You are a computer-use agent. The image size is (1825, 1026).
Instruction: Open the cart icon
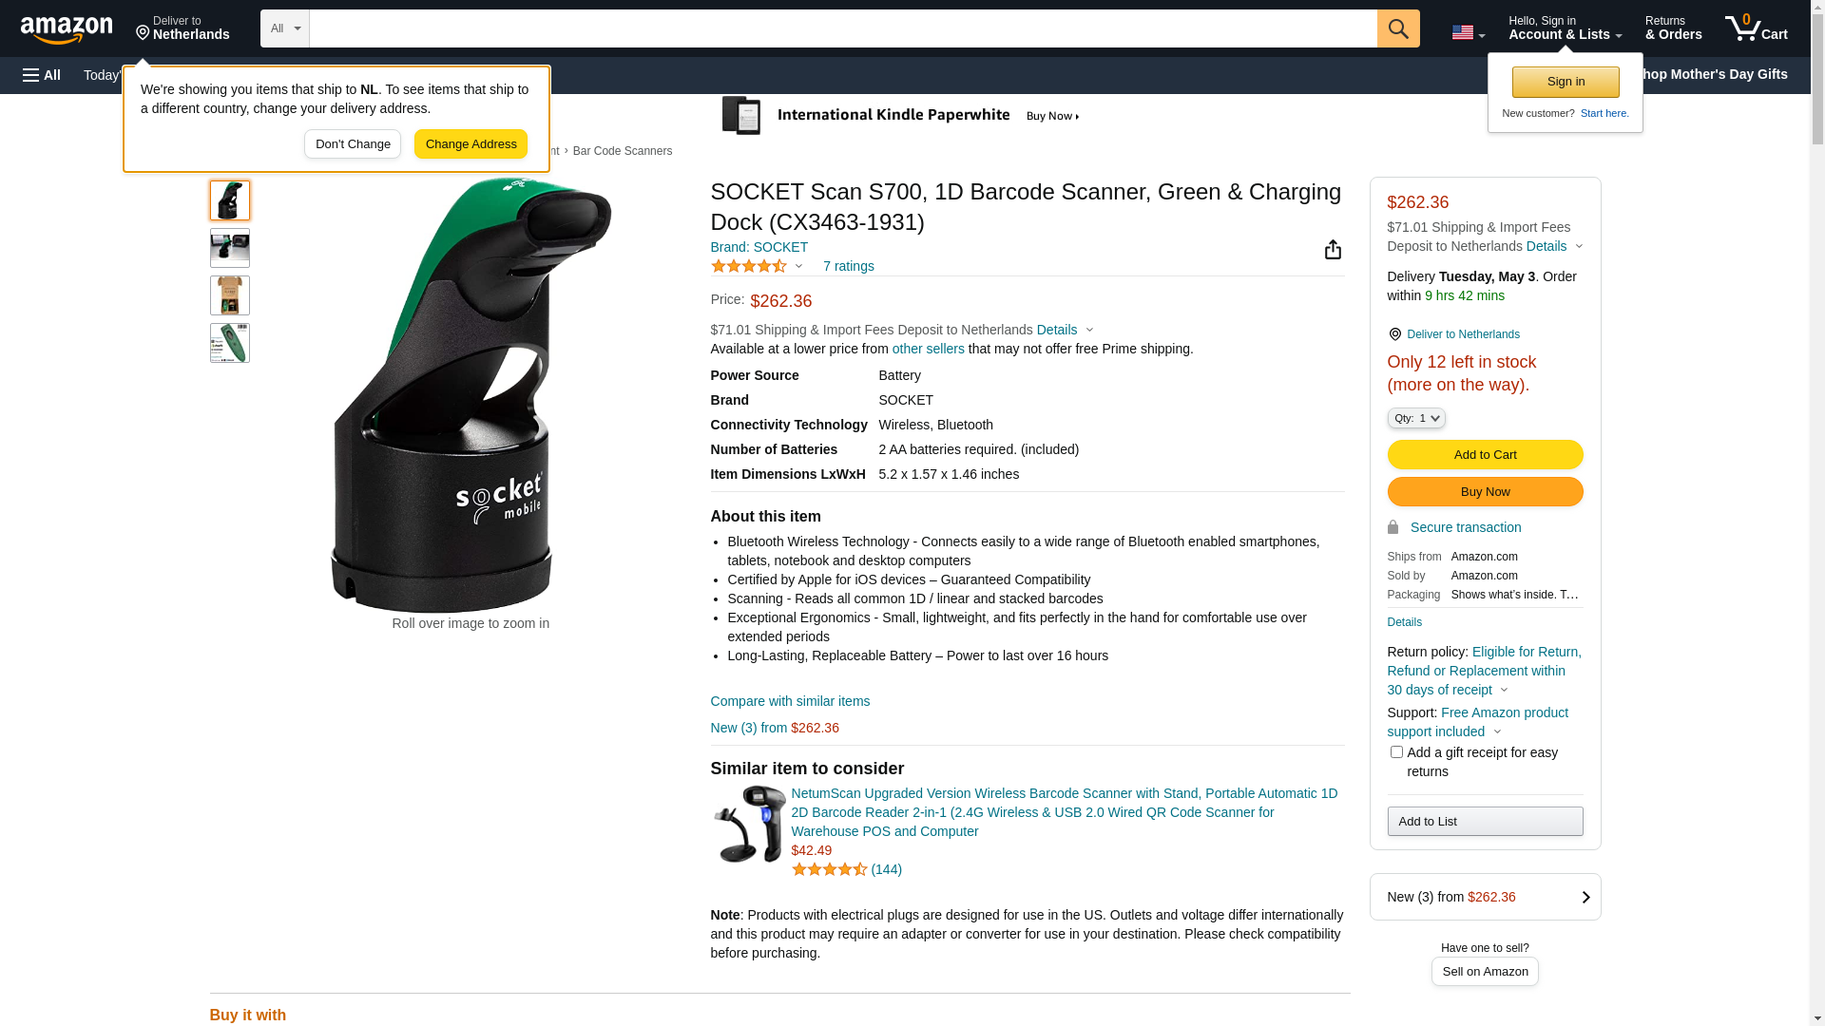click(1756, 28)
